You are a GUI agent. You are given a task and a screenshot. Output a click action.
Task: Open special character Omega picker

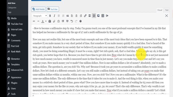(x=58, y=21)
